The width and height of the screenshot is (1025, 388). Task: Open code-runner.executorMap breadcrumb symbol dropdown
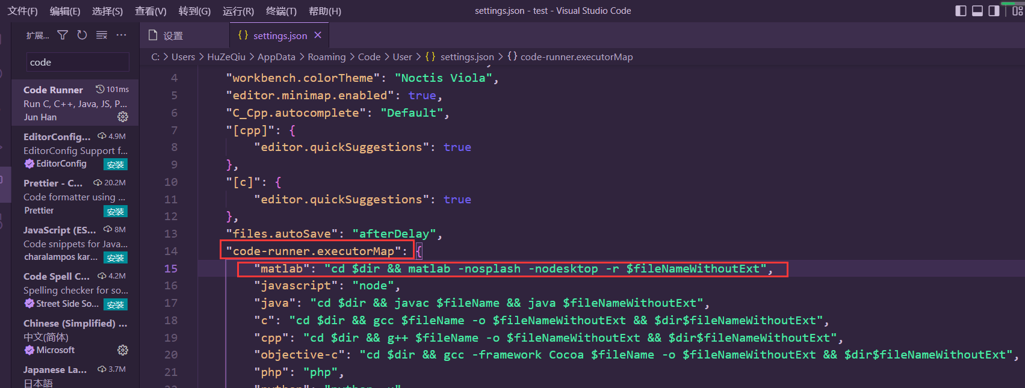coord(570,57)
